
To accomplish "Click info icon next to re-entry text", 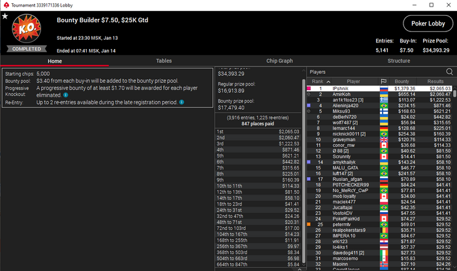I will 181,103.
